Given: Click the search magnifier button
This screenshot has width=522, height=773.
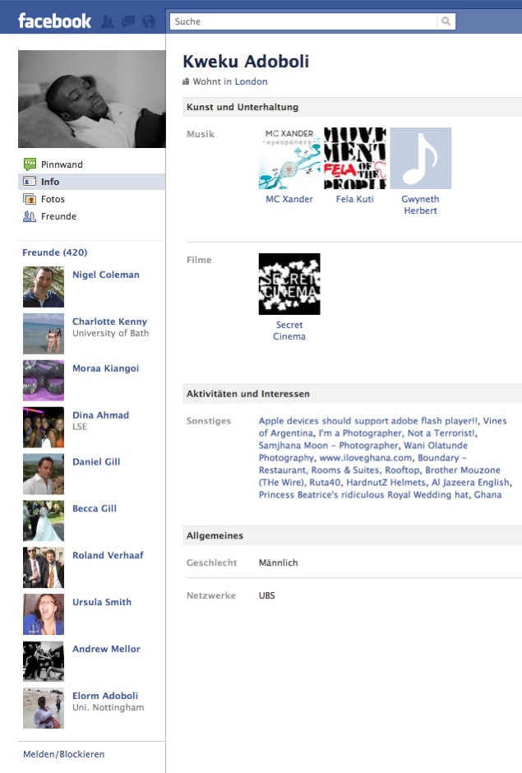Looking at the screenshot, I should [x=446, y=21].
